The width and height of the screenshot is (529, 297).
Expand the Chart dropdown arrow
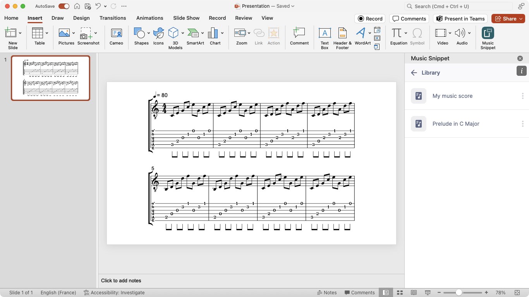[222, 33]
